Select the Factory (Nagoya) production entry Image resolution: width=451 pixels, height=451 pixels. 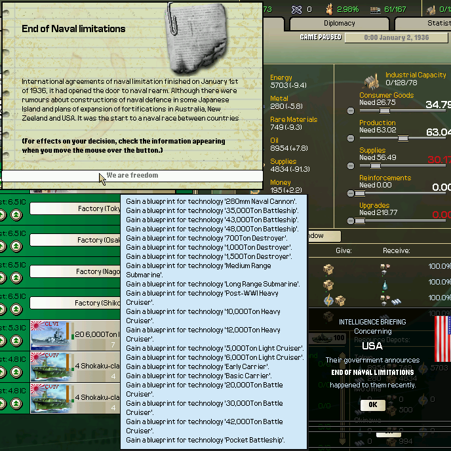pos(75,271)
